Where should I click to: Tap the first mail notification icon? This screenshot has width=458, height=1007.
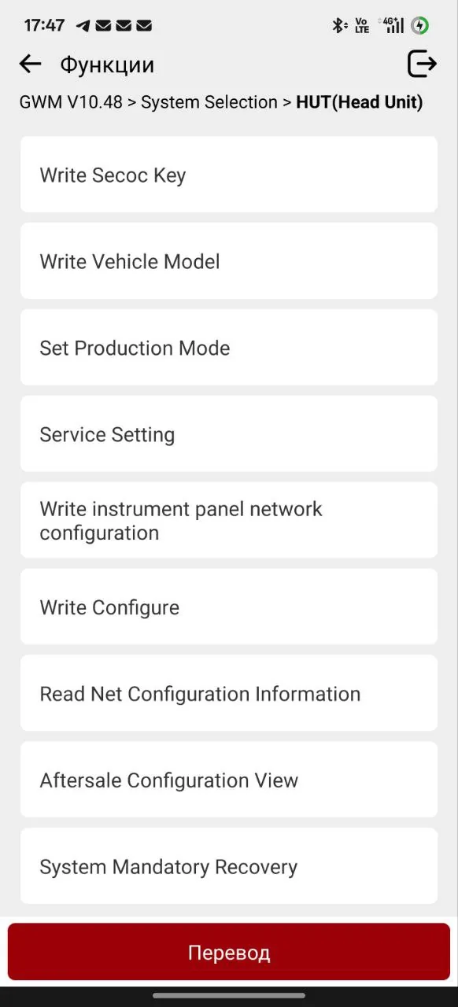(x=103, y=26)
